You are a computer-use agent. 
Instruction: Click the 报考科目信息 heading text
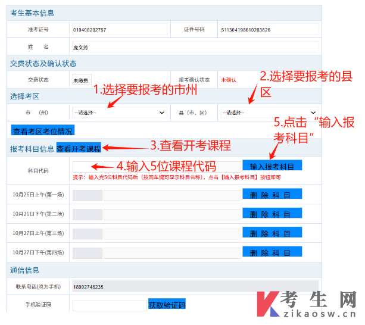[x=32, y=149]
